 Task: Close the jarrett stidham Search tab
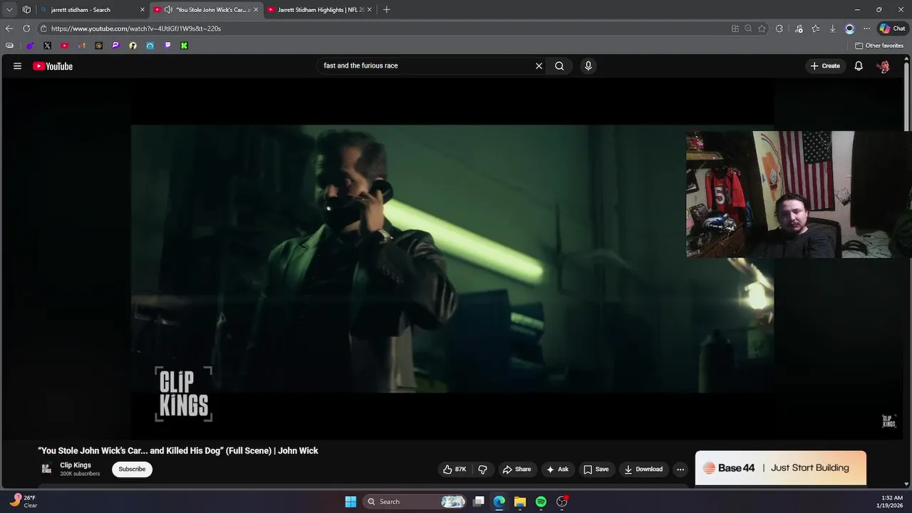pyautogui.click(x=142, y=10)
